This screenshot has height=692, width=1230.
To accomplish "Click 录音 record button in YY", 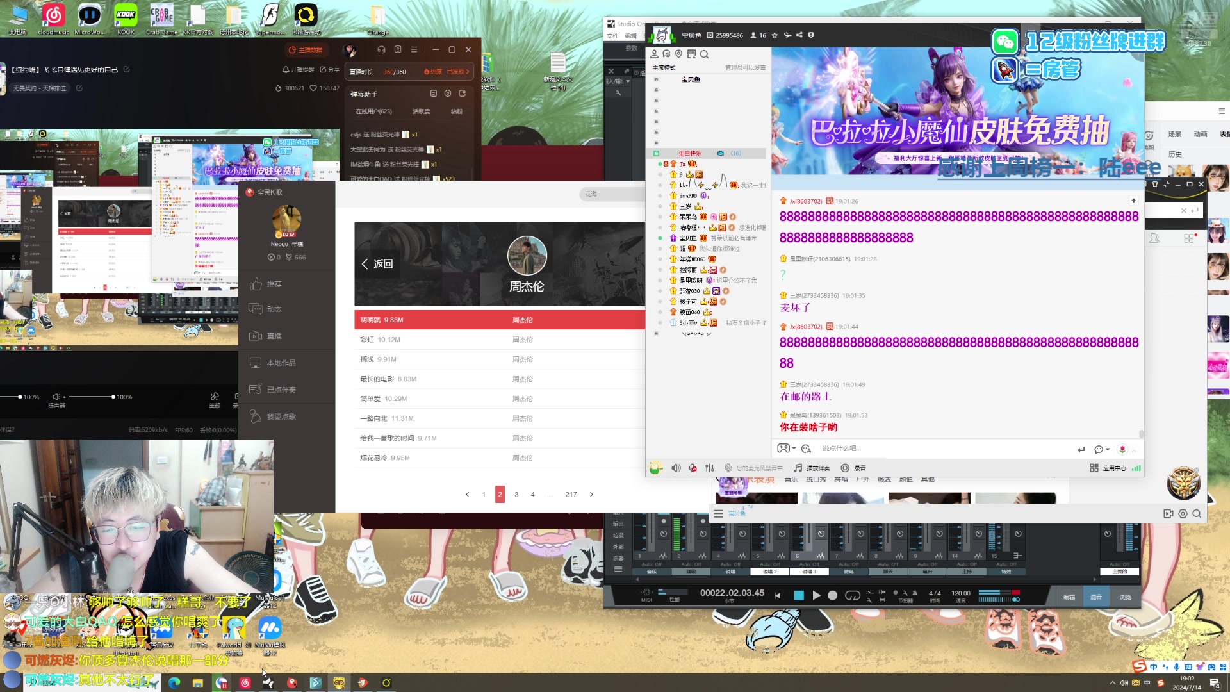I will [853, 468].
